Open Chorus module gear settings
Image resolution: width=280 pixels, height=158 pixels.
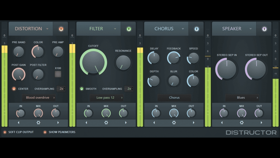pos(174,123)
